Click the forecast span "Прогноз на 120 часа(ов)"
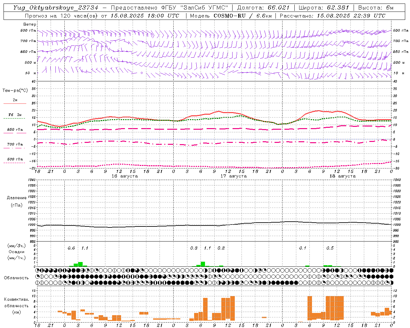Image resolution: width=410 pixels, height=328 pixels. tap(61, 16)
